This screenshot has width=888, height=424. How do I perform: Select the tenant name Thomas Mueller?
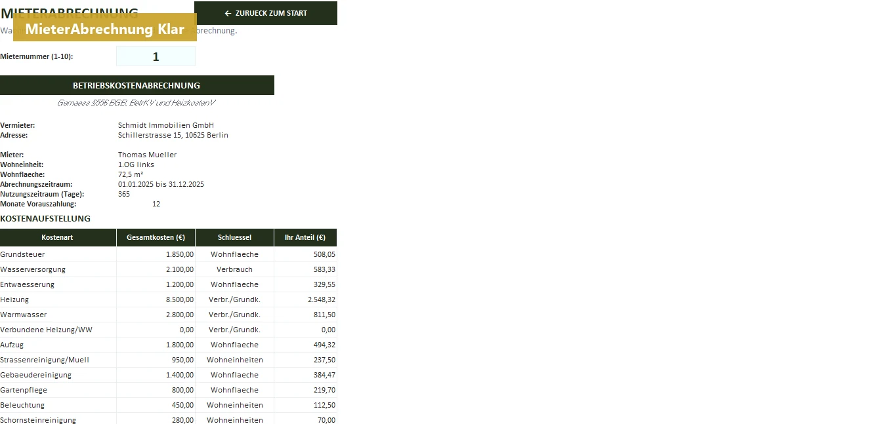coord(148,155)
